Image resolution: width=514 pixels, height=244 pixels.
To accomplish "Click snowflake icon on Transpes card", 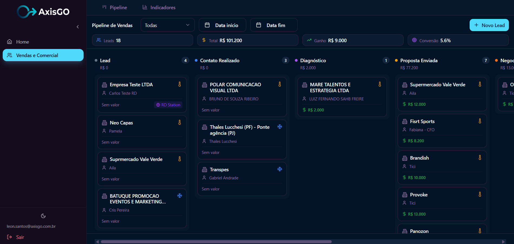I will pos(280,169).
